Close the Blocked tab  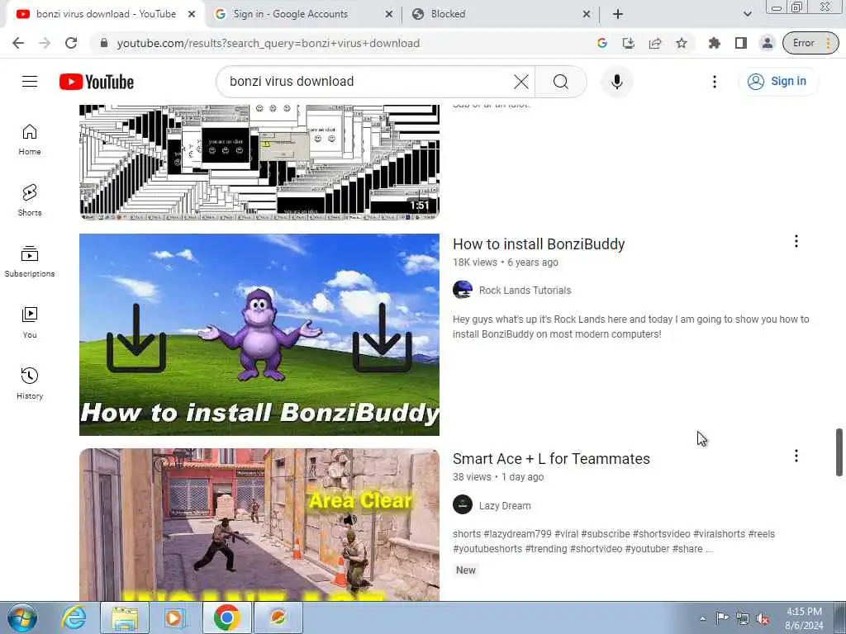pos(587,14)
